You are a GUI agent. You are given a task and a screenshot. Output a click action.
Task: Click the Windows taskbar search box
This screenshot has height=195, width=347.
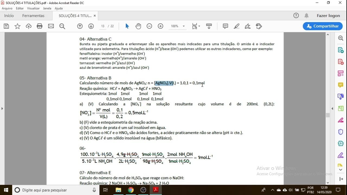(x=56, y=190)
